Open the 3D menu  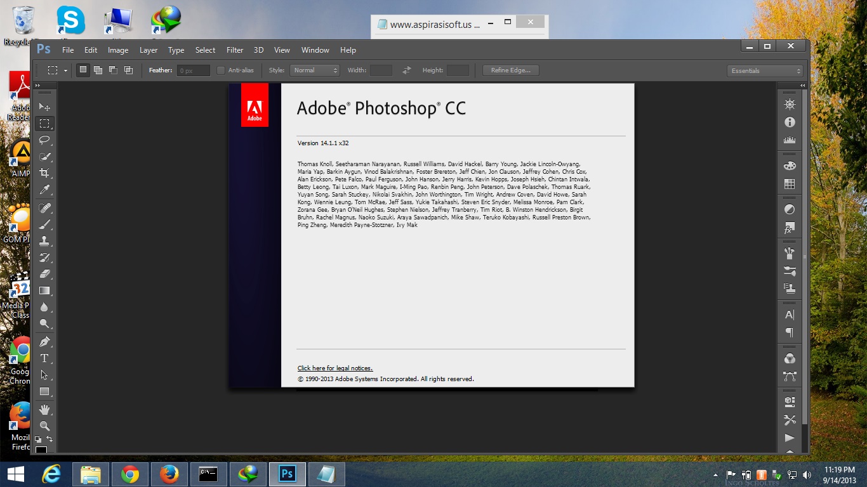[258, 50]
